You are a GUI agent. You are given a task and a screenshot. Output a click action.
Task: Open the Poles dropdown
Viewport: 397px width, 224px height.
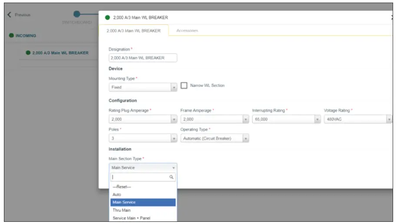143,138
